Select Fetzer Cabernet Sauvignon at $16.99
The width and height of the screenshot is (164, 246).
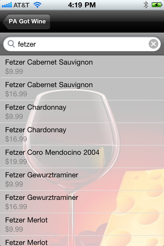[x=82, y=89]
